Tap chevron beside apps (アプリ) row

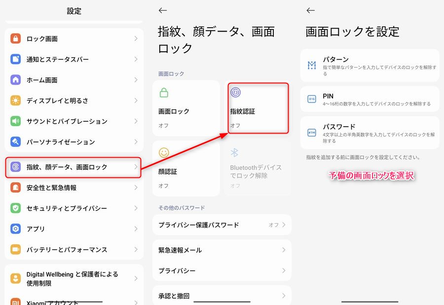pos(136,229)
